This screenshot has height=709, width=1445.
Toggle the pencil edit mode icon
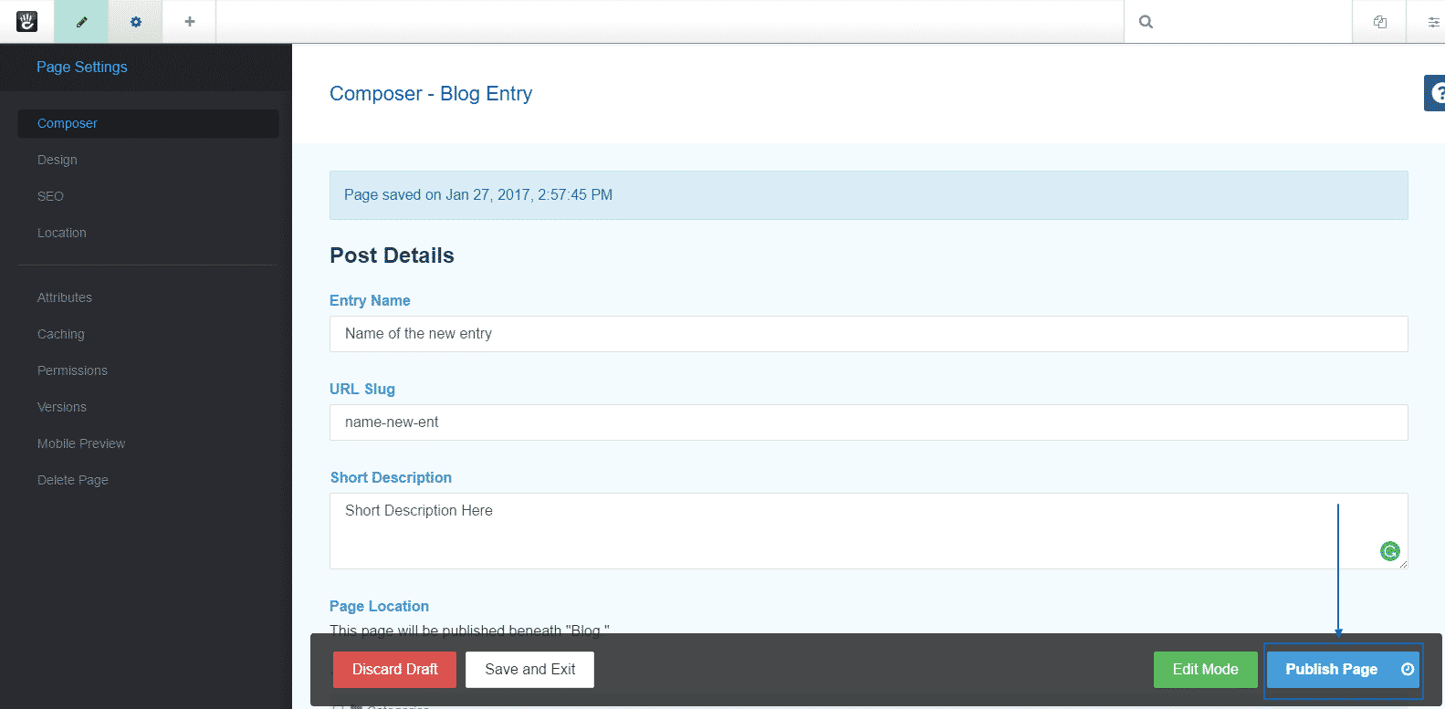pos(81,22)
